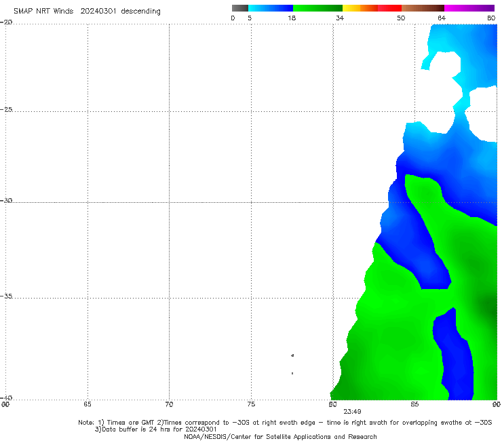The height and width of the screenshot is (441, 502).
Task: Click the latitude axis label '-40'
Action: pyautogui.click(x=6, y=398)
